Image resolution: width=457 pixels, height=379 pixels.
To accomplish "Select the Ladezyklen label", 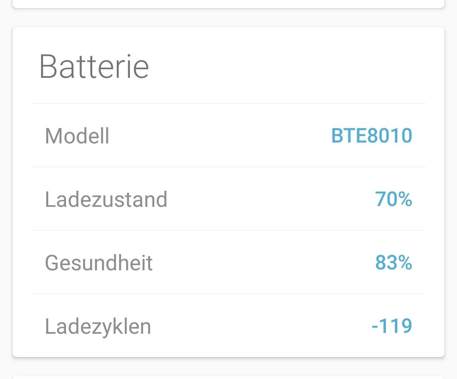I will (98, 326).
